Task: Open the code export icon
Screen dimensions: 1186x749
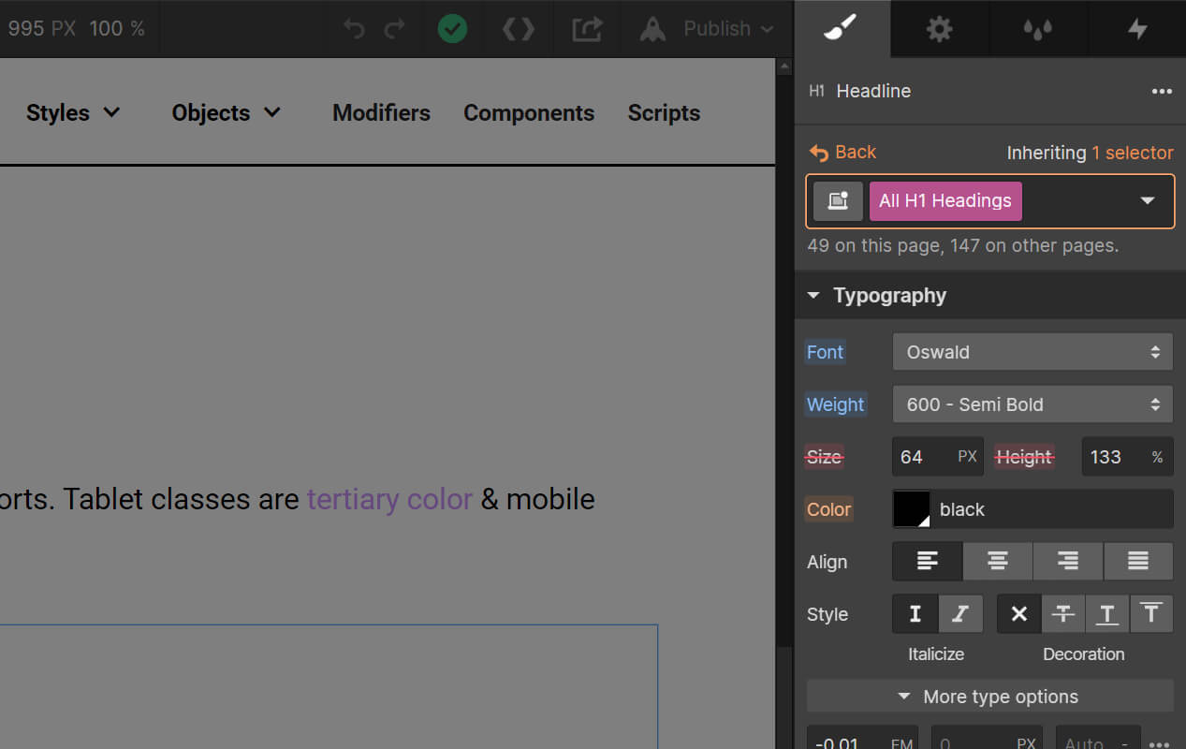Action: (x=518, y=29)
